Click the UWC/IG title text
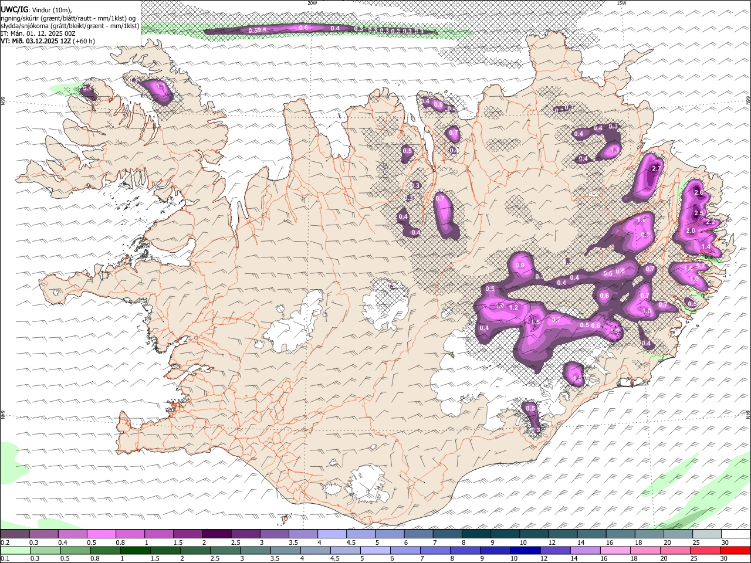This screenshot has height=563, width=751. (x=14, y=9)
